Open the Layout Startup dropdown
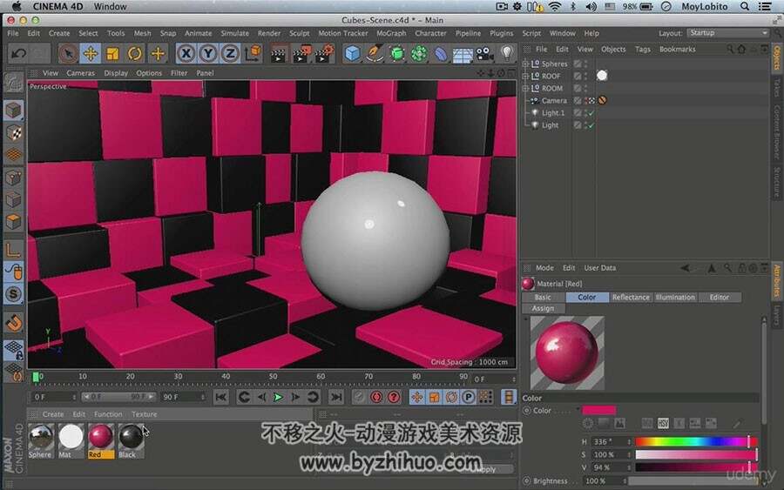The width and height of the screenshot is (784, 490). point(728,33)
